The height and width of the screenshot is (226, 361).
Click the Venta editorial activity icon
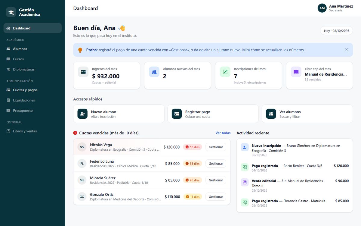(x=245, y=182)
